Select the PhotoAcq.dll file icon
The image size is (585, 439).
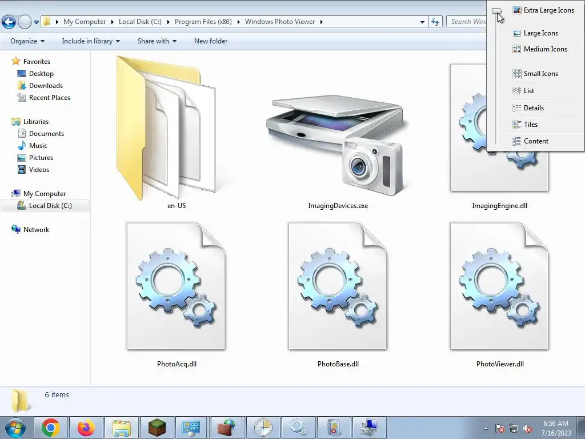[176, 286]
